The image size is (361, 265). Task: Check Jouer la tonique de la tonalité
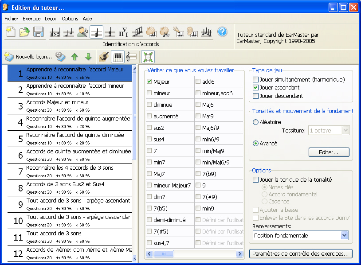(255, 179)
